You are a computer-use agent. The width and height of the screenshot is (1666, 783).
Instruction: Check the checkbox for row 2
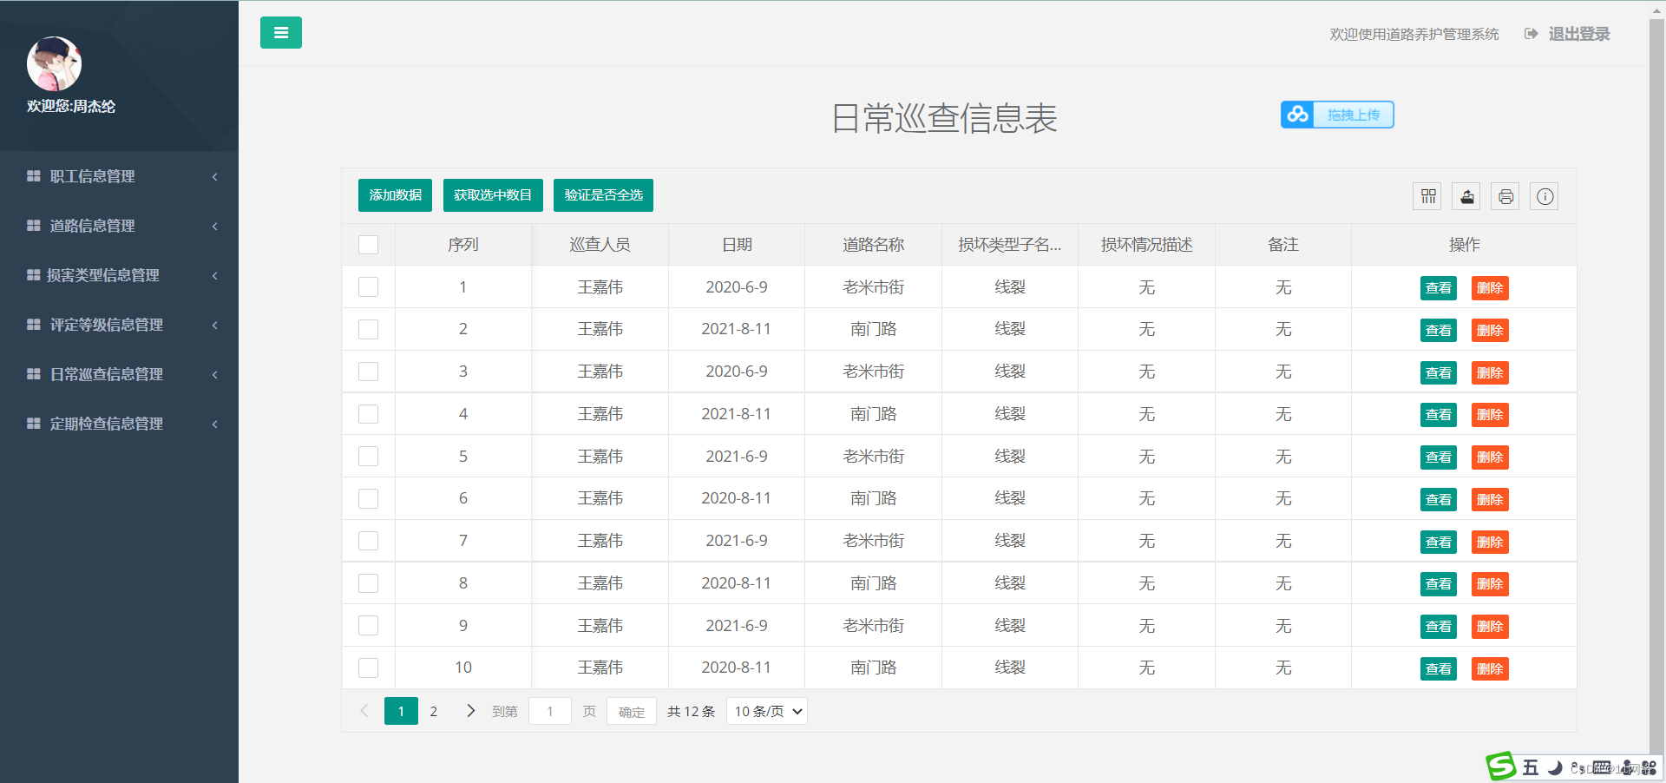pyautogui.click(x=369, y=329)
